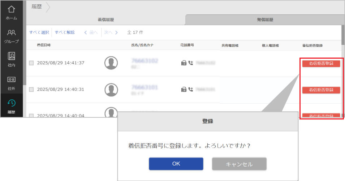Tick checkbox for the 2025/08/29 14:40:04 entry
The image size is (345, 181).
click(31, 115)
